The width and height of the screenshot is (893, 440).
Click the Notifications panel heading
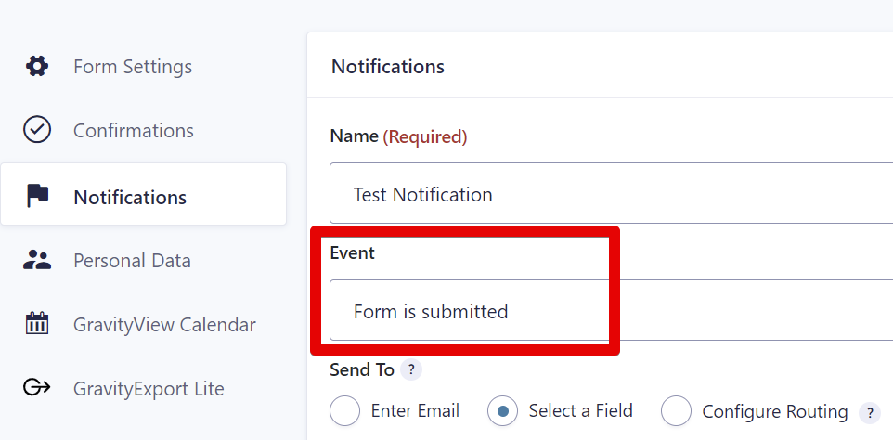pyautogui.click(x=388, y=67)
